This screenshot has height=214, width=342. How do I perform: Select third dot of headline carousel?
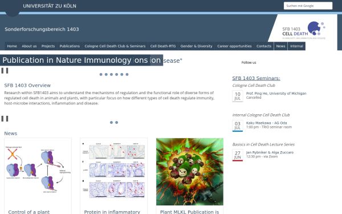pos(112,74)
